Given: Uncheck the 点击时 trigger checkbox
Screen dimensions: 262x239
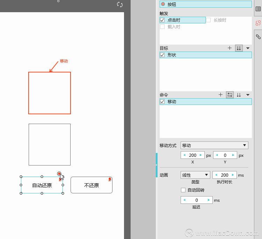Looking at the screenshot, I should pyautogui.click(x=162, y=20).
